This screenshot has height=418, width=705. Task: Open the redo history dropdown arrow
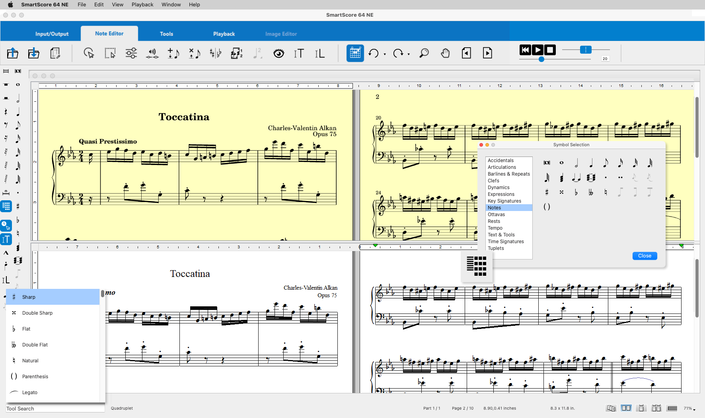coord(409,54)
